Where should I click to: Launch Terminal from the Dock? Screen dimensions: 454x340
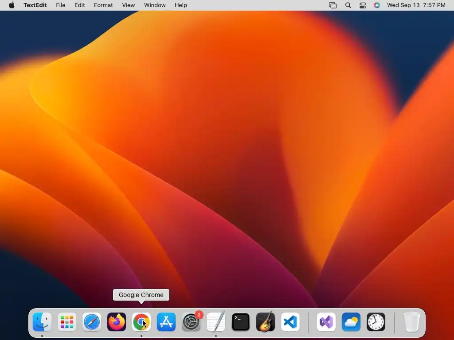[x=241, y=322]
